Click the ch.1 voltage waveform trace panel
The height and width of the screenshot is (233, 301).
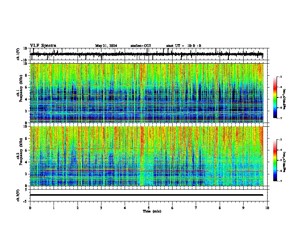149,54
